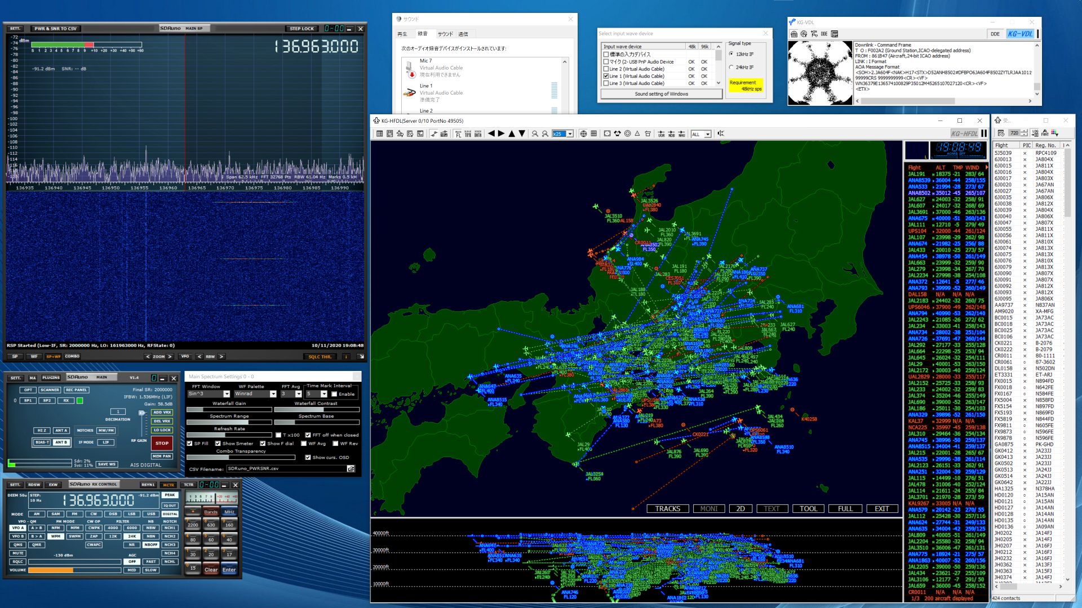Check the Line 2 (Virtual Audio Cable) box
This screenshot has height=608, width=1082.
pos(606,69)
